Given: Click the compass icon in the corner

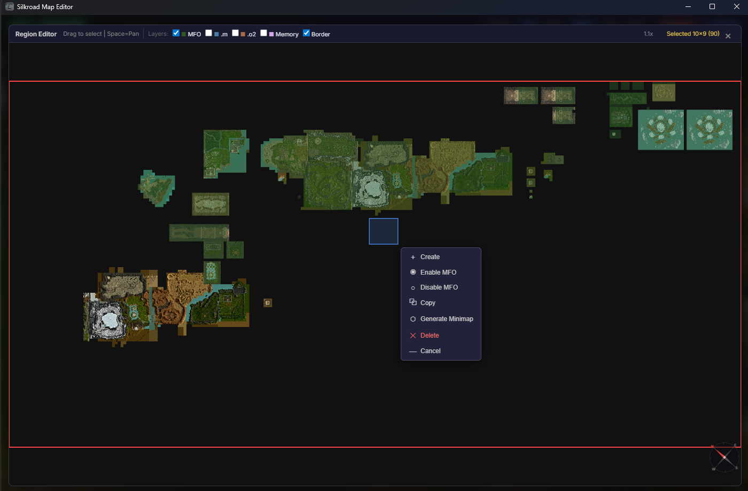Looking at the screenshot, I should tap(724, 457).
